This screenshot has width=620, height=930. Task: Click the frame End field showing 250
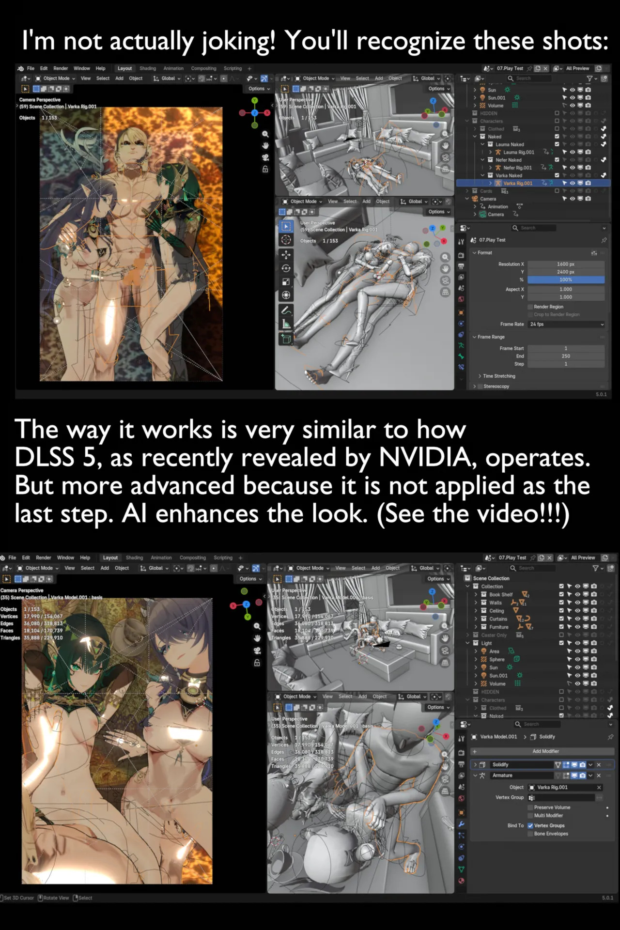pyautogui.click(x=566, y=356)
